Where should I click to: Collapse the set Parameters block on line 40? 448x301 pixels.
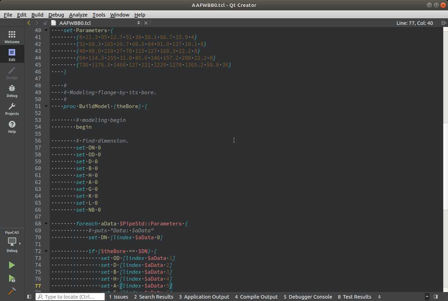tap(46, 30)
